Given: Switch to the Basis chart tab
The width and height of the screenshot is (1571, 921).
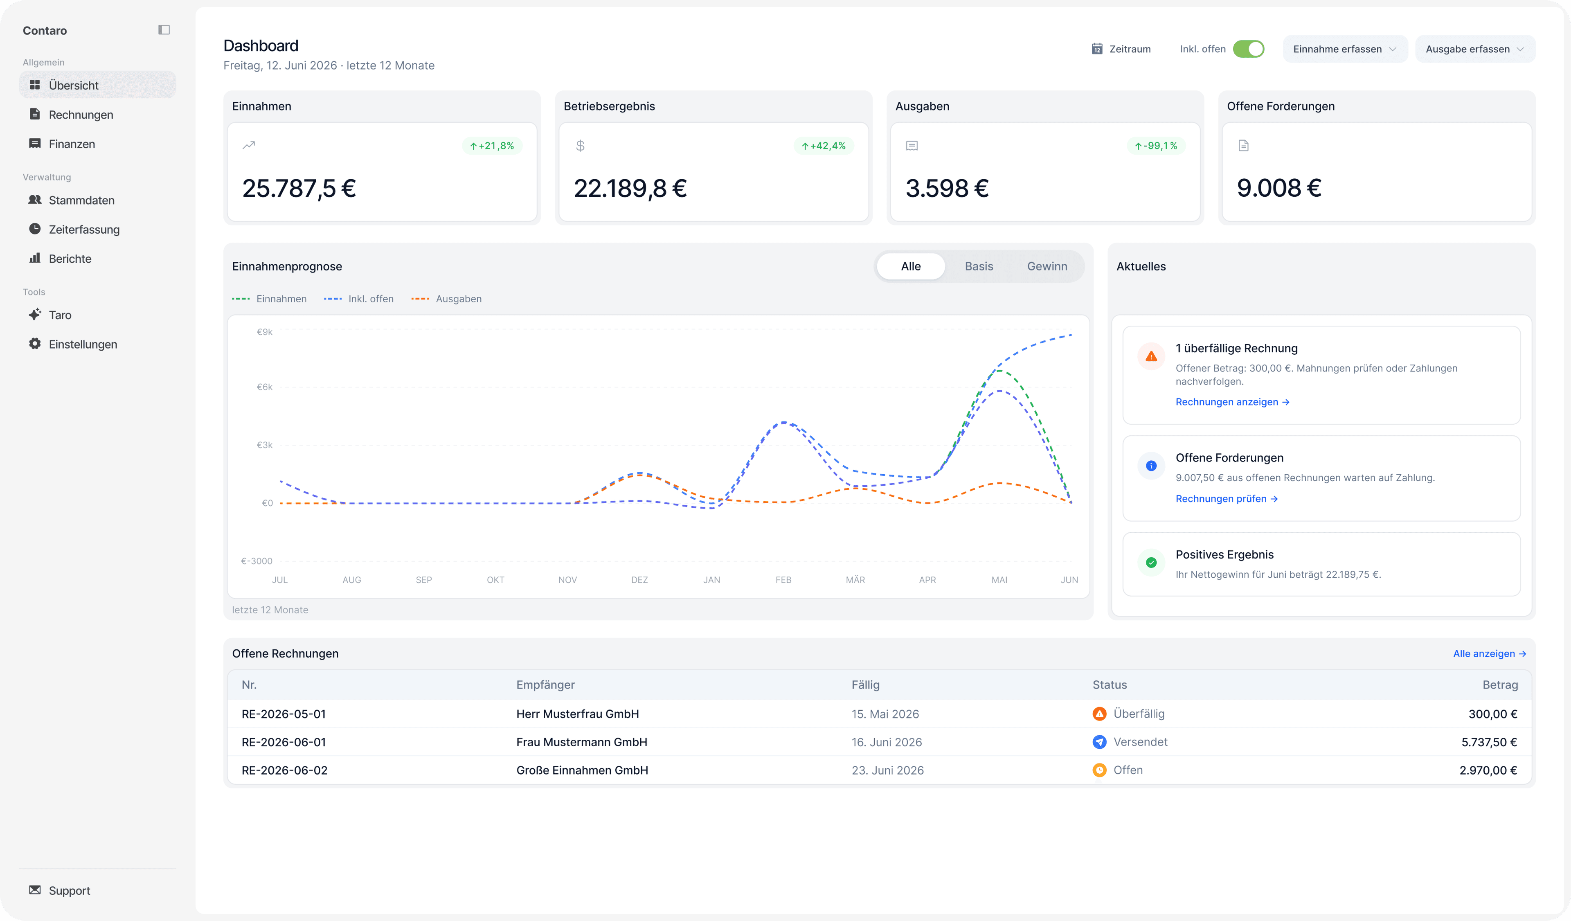Looking at the screenshot, I should pyautogui.click(x=979, y=266).
